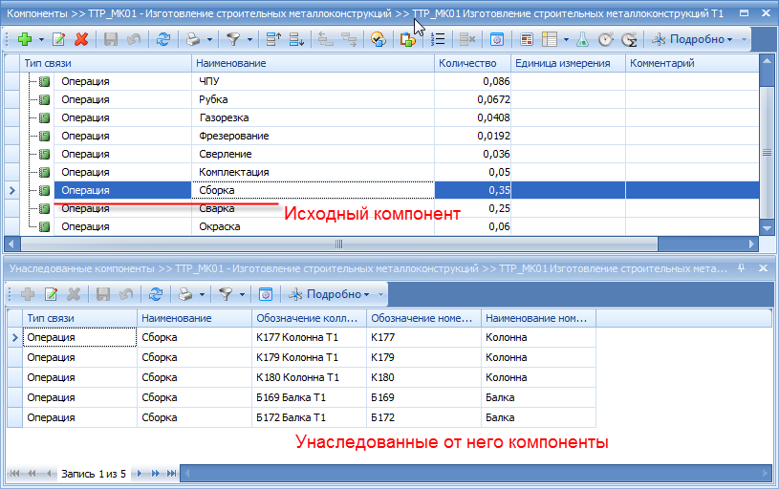Click settings window icon in inherited components toolbar

point(266,294)
